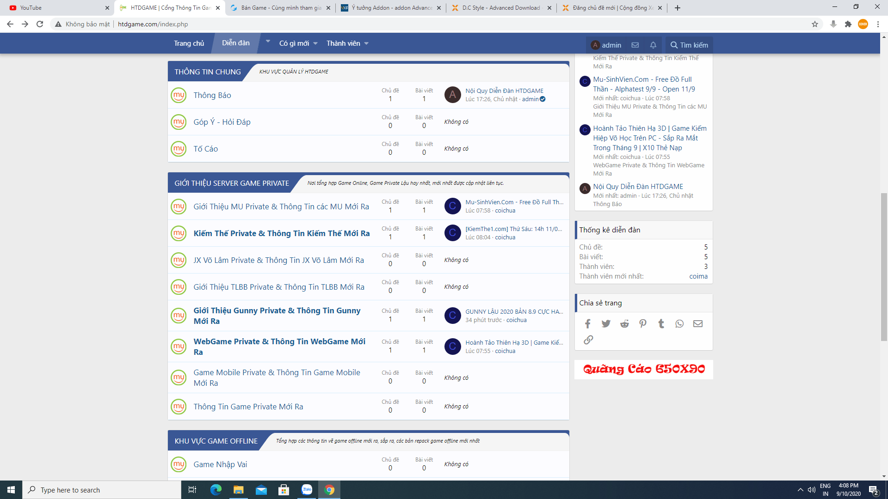Open Thông Tin Game Private Mới Ra
Screen dimensions: 888x499
click(x=248, y=407)
